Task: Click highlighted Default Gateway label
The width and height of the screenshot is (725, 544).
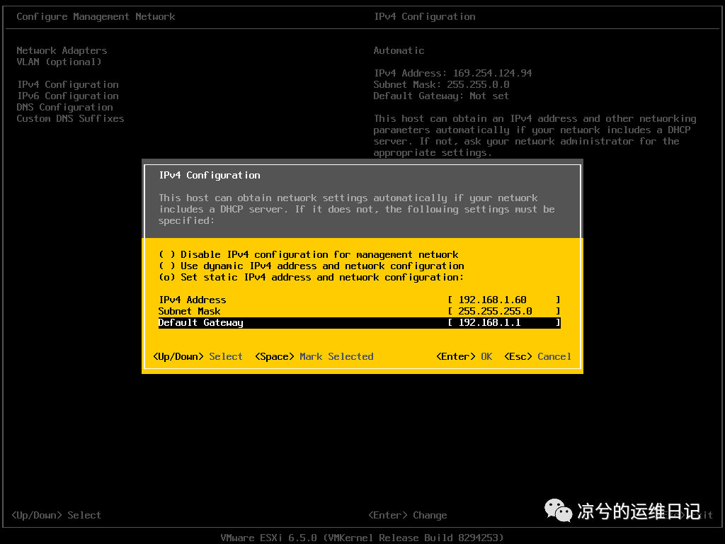Action: pos(200,322)
